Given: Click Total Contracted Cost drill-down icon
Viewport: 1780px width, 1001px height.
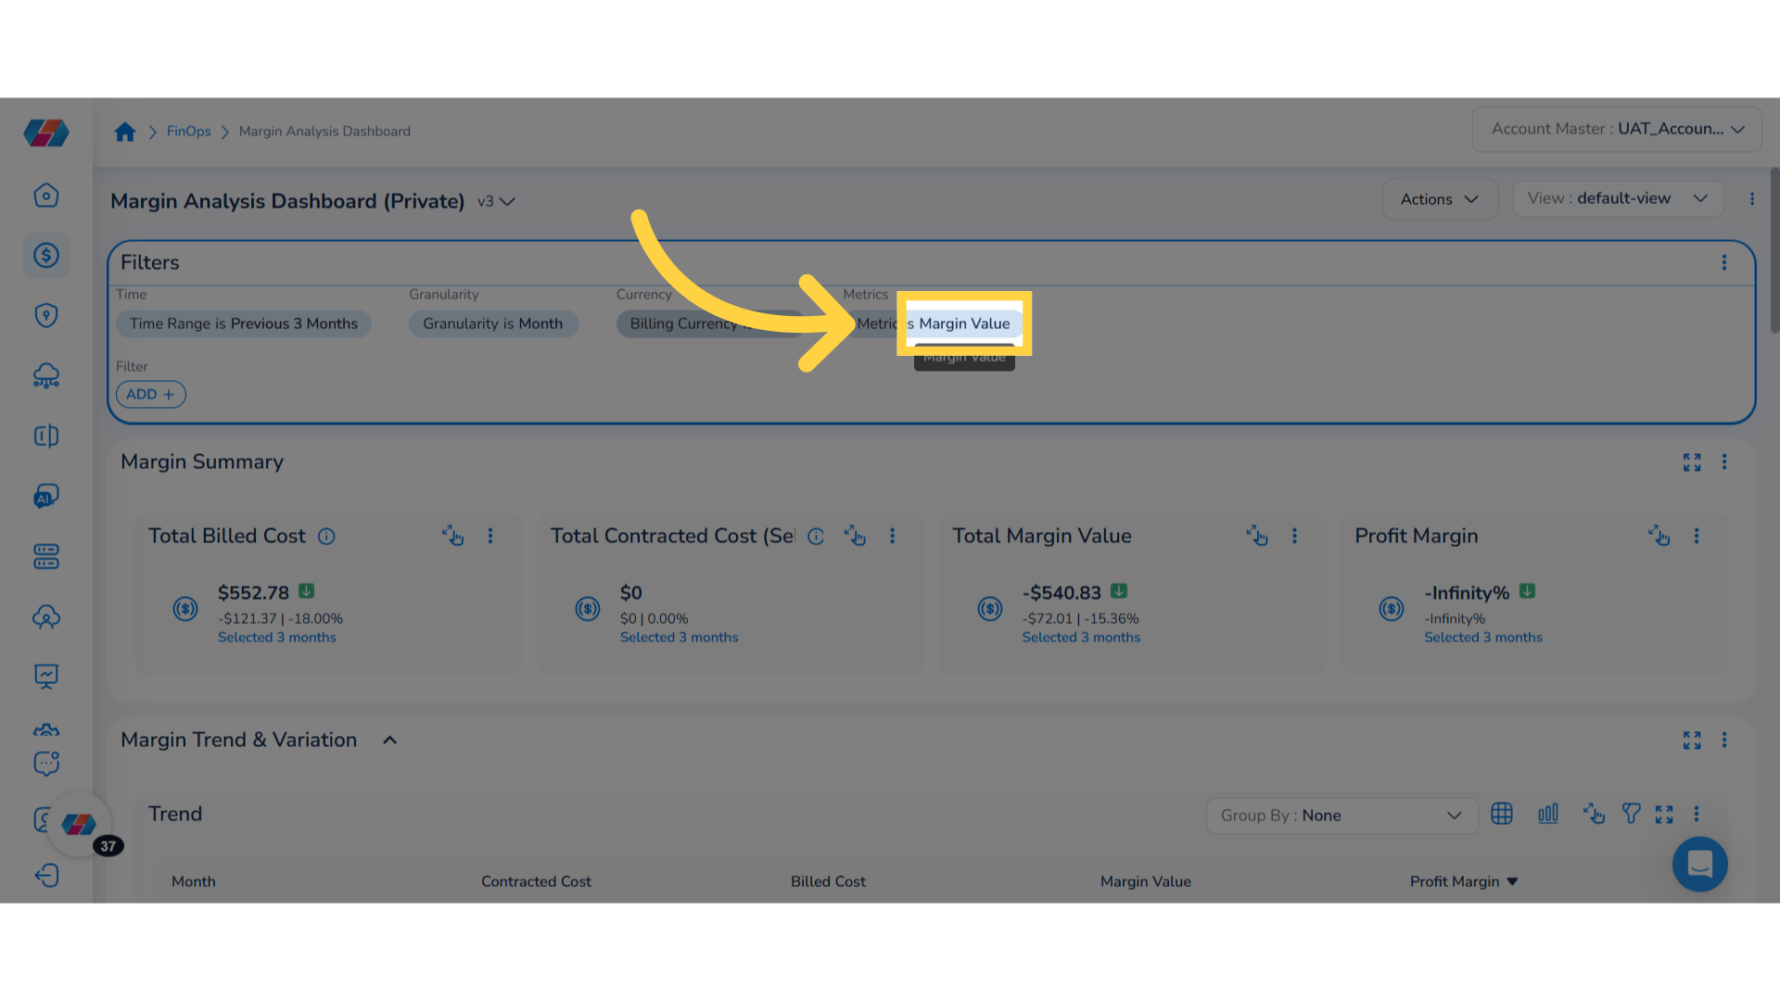Looking at the screenshot, I should 855,536.
